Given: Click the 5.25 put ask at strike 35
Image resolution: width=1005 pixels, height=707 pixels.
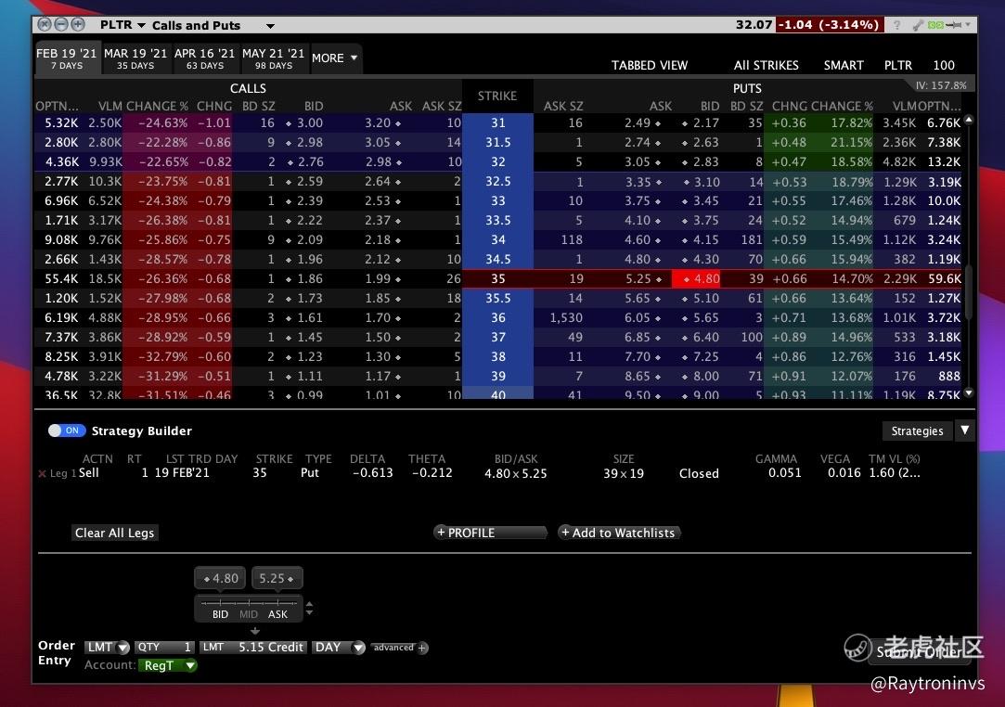Looking at the screenshot, I should tap(643, 279).
